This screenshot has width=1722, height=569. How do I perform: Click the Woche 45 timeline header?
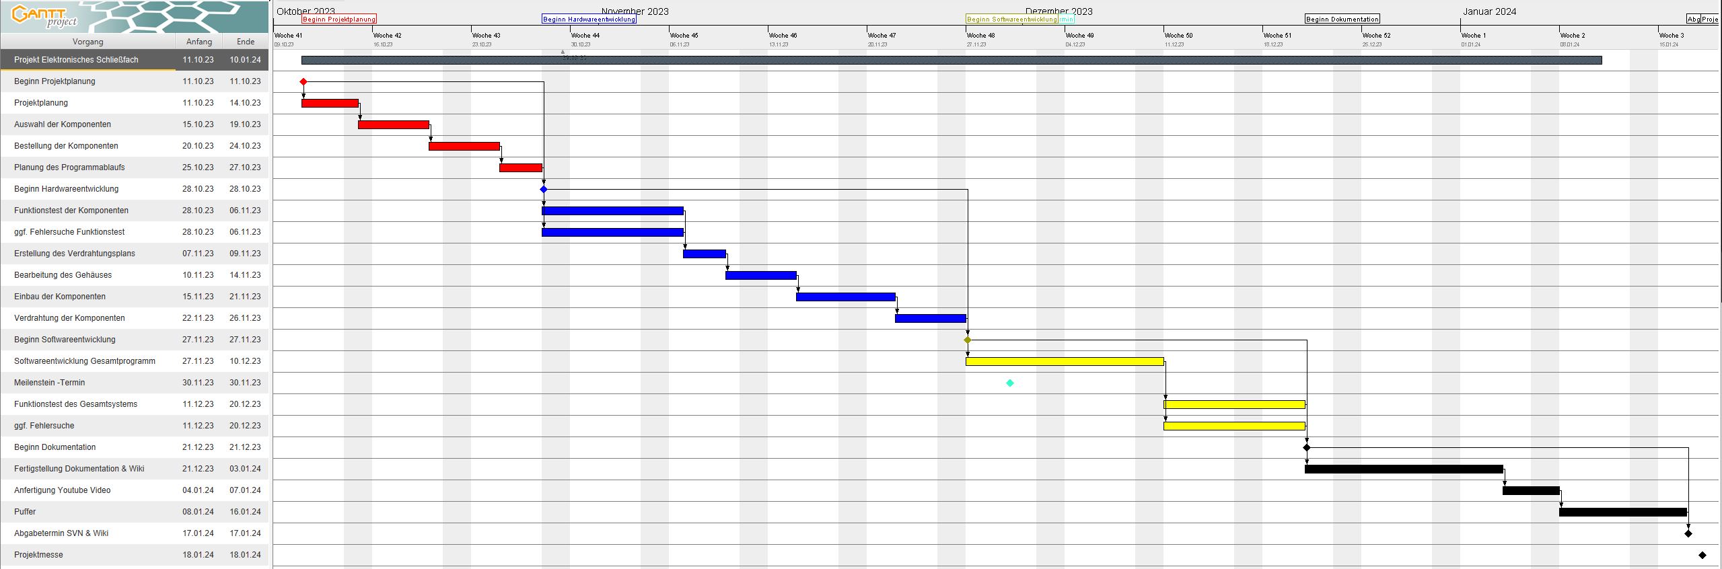(684, 36)
